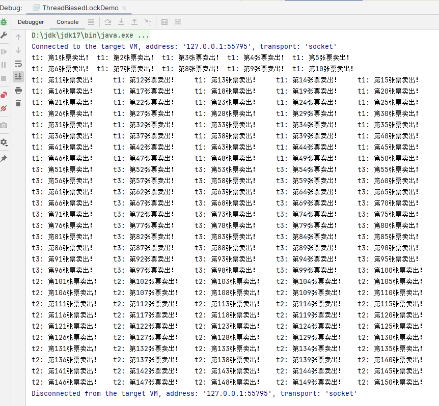Toggle scroll to end of console
Screen dimensions: 439x406
pos(18,77)
